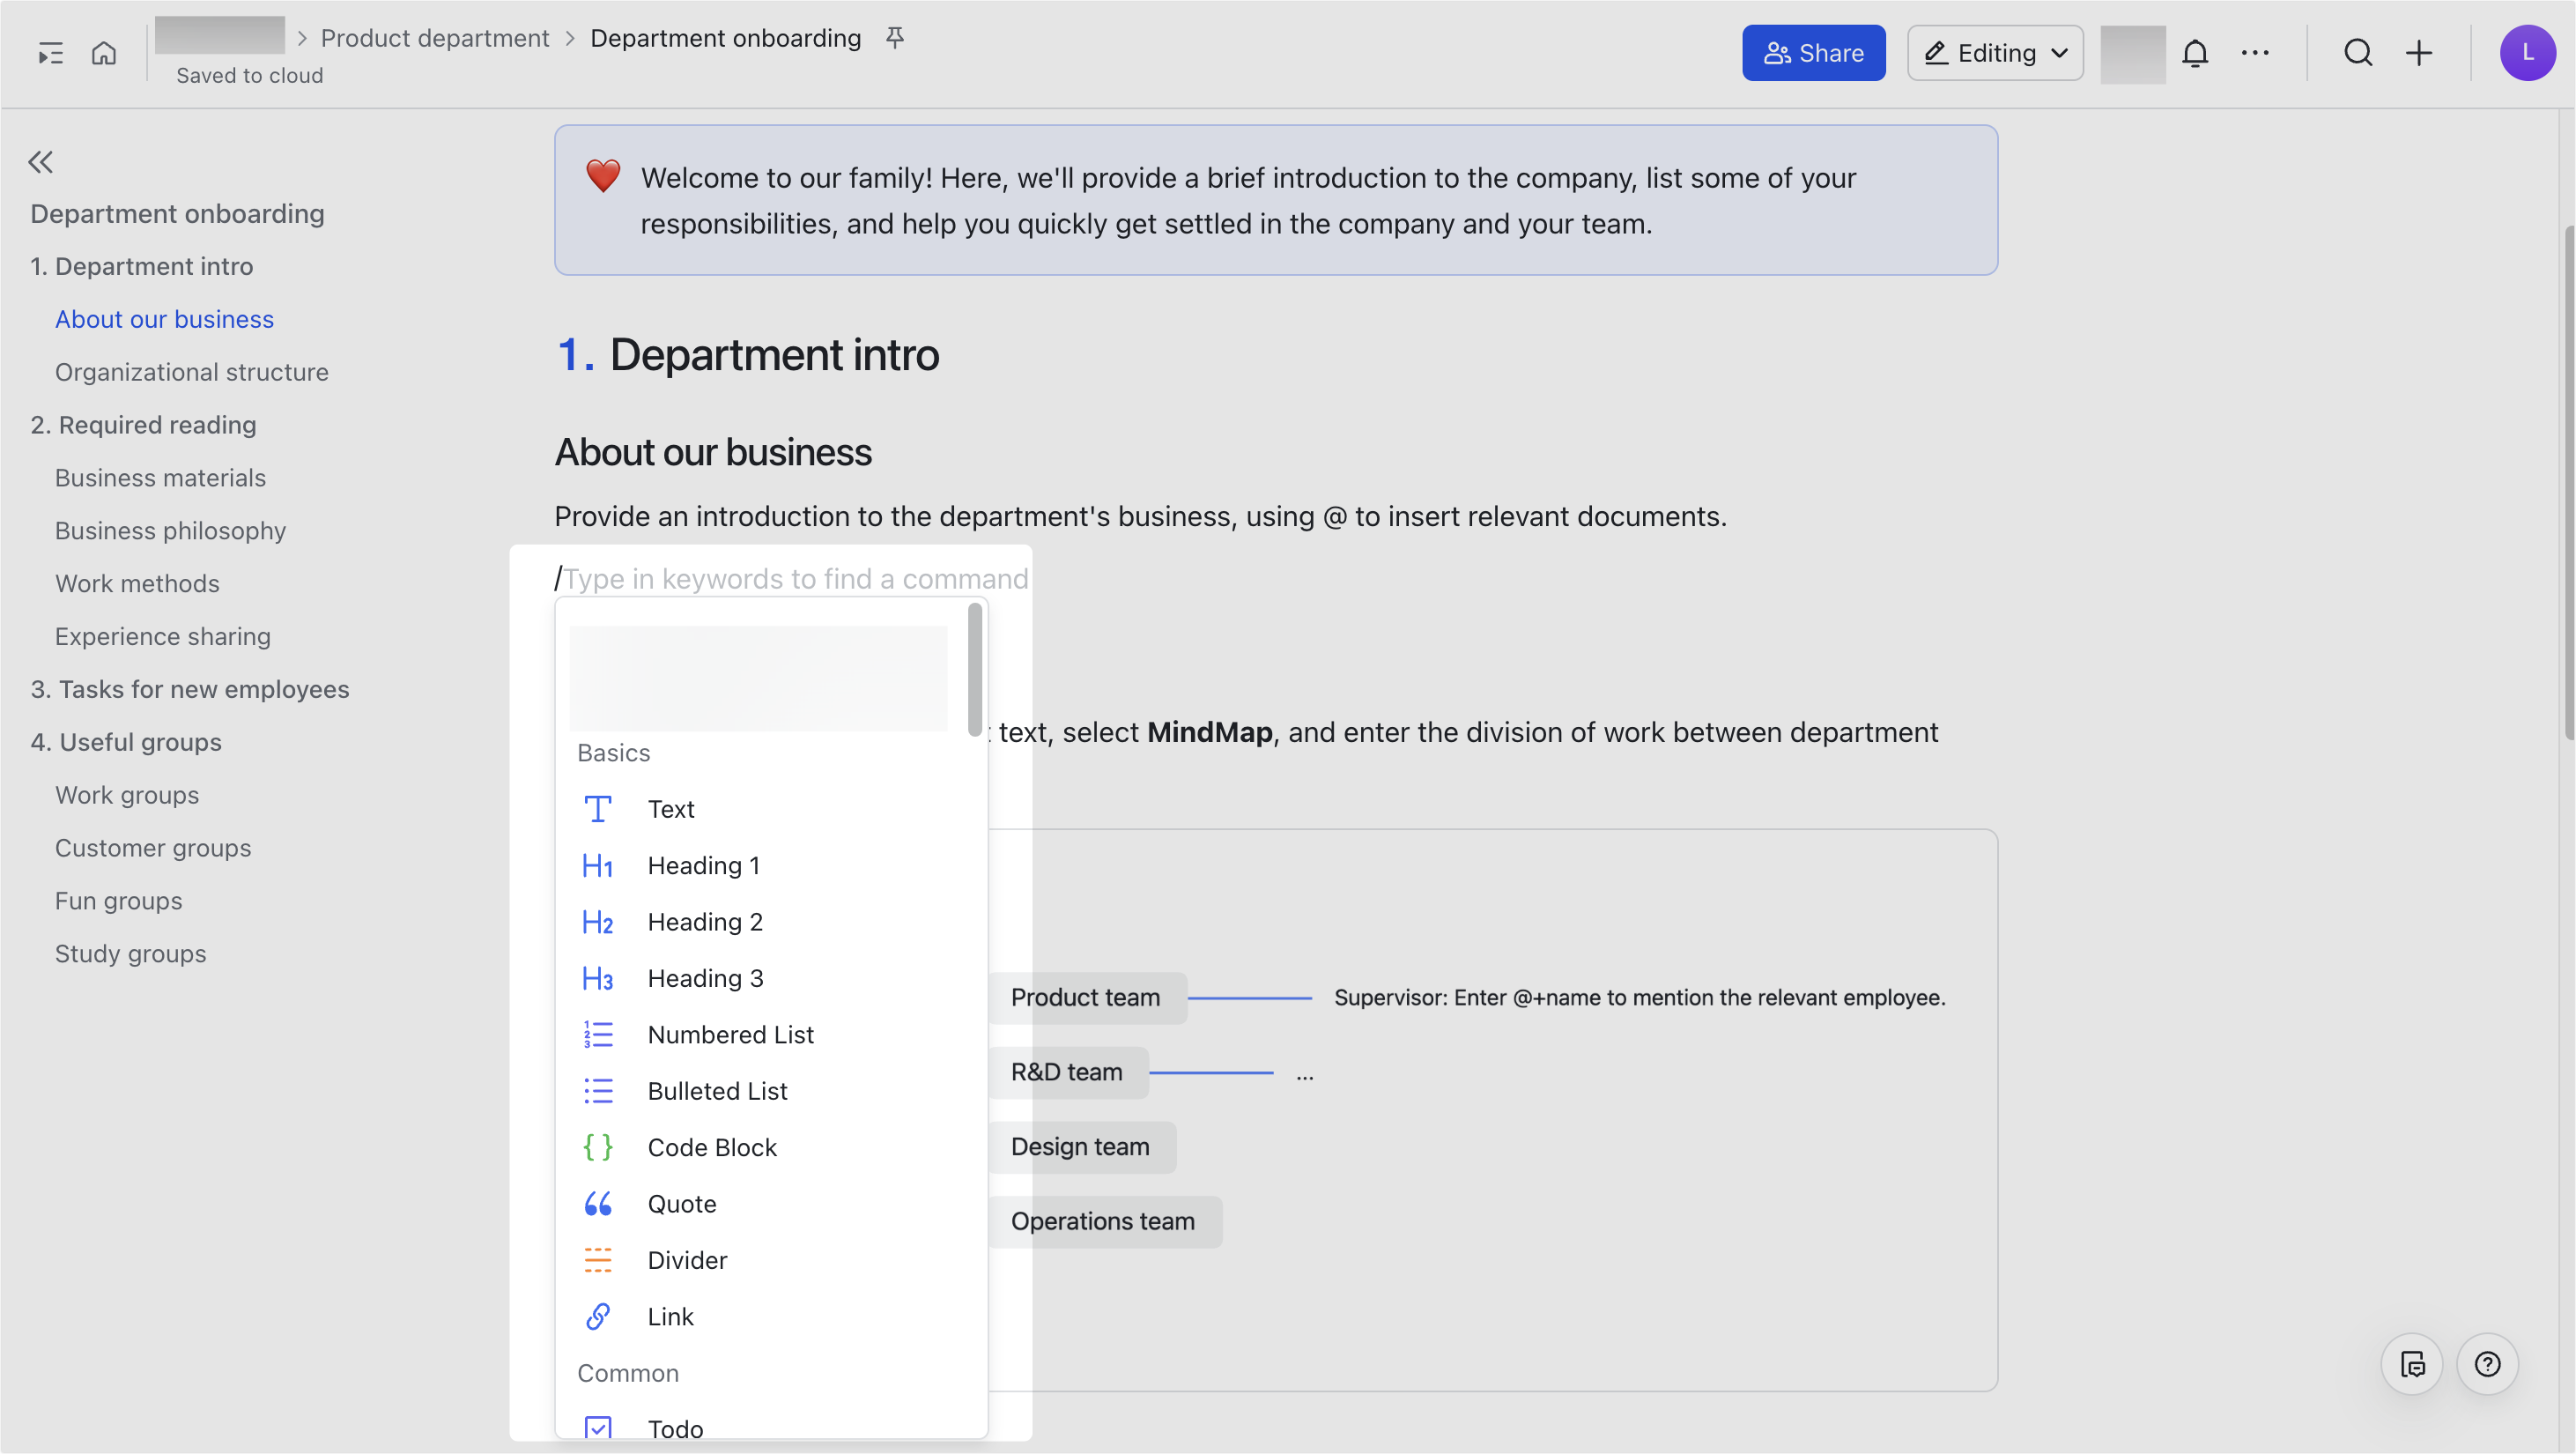Viewport: 2576px width, 1454px height.
Task: Open the help question mark icon
Action: [2487, 1364]
